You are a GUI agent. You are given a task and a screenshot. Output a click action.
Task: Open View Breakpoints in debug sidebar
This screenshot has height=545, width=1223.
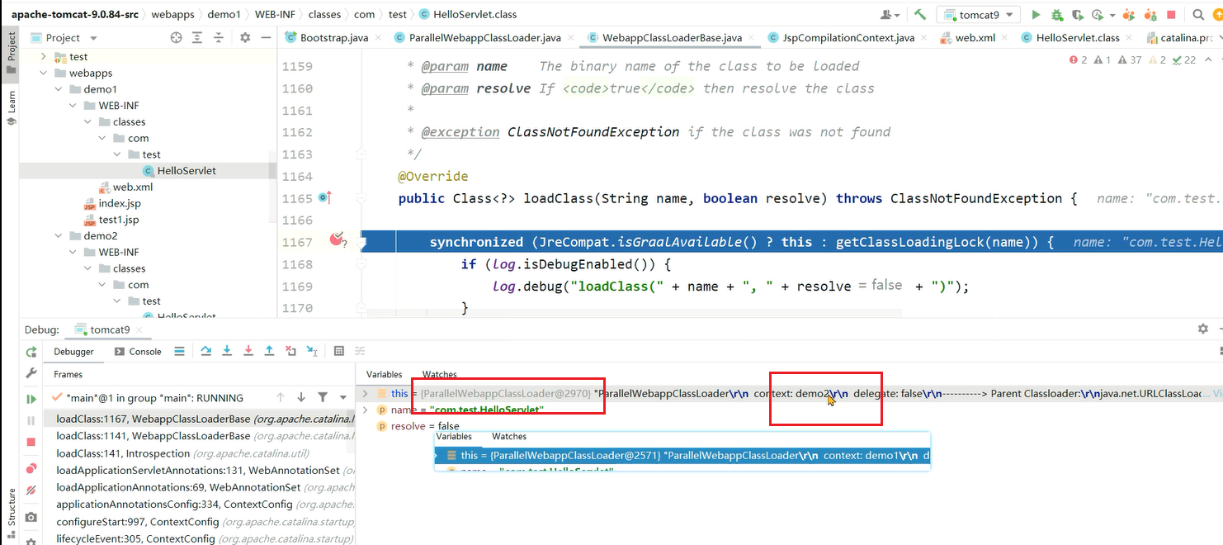pyautogui.click(x=31, y=468)
